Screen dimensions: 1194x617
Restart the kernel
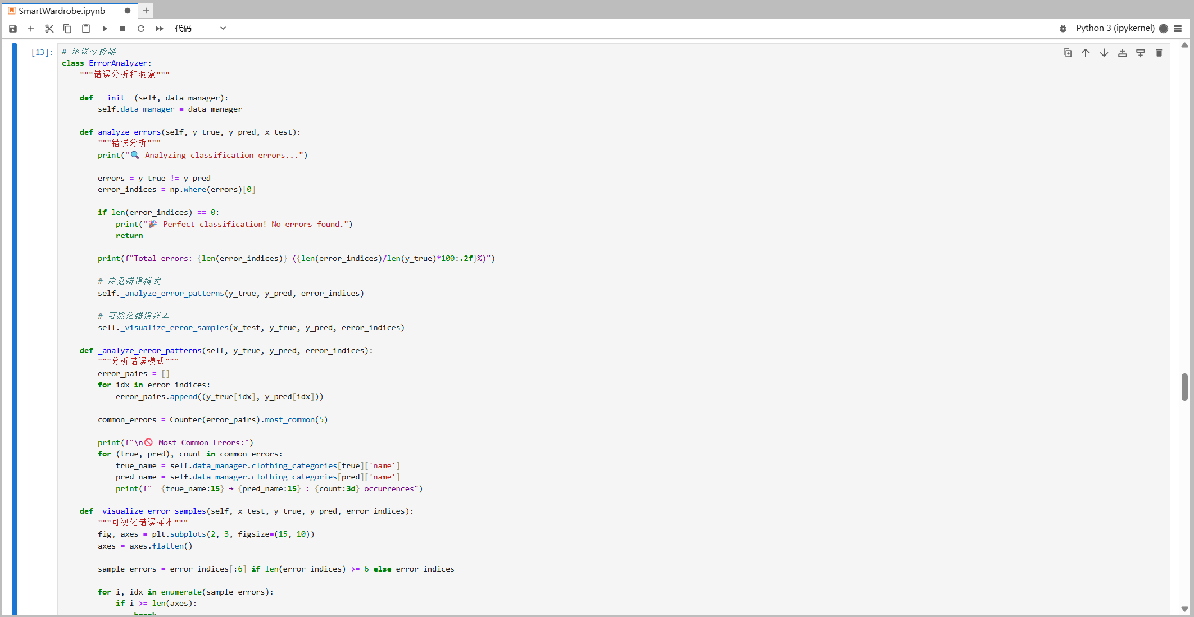tap(141, 29)
